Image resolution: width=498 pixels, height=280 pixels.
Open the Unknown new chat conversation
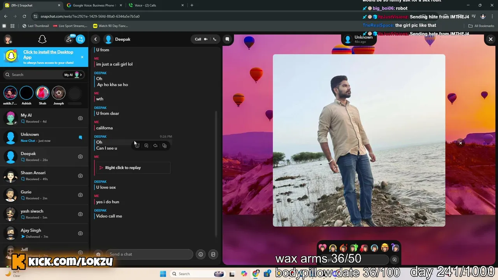coord(44,137)
